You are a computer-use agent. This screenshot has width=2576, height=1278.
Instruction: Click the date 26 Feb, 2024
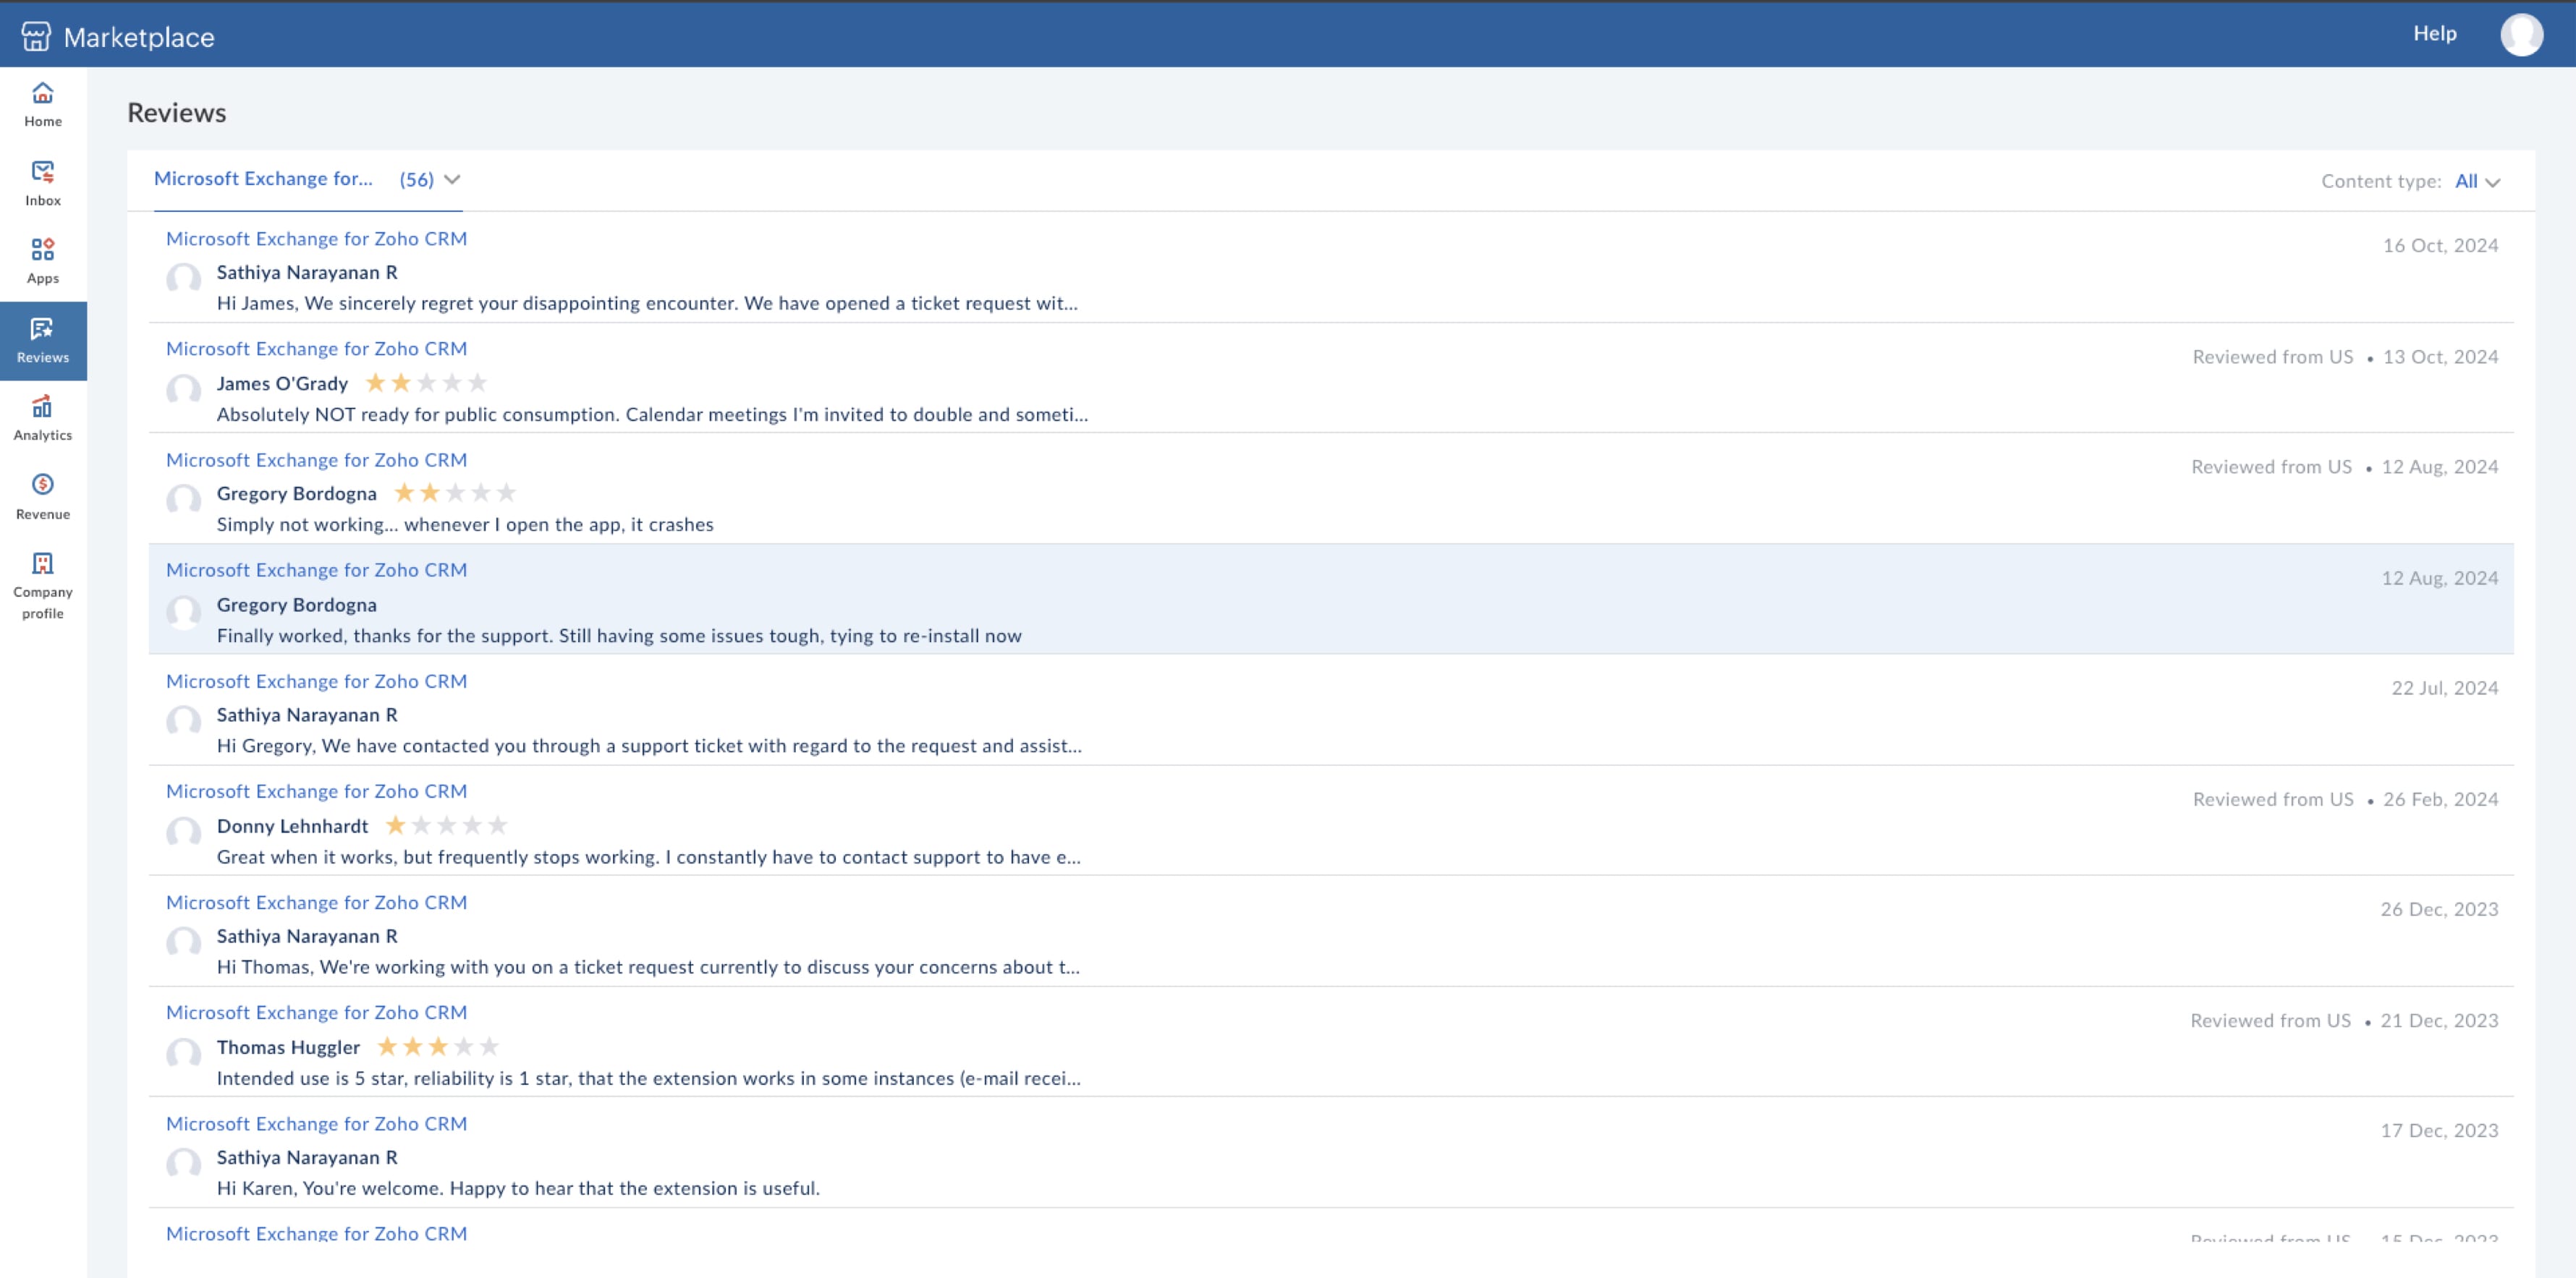(x=2440, y=799)
